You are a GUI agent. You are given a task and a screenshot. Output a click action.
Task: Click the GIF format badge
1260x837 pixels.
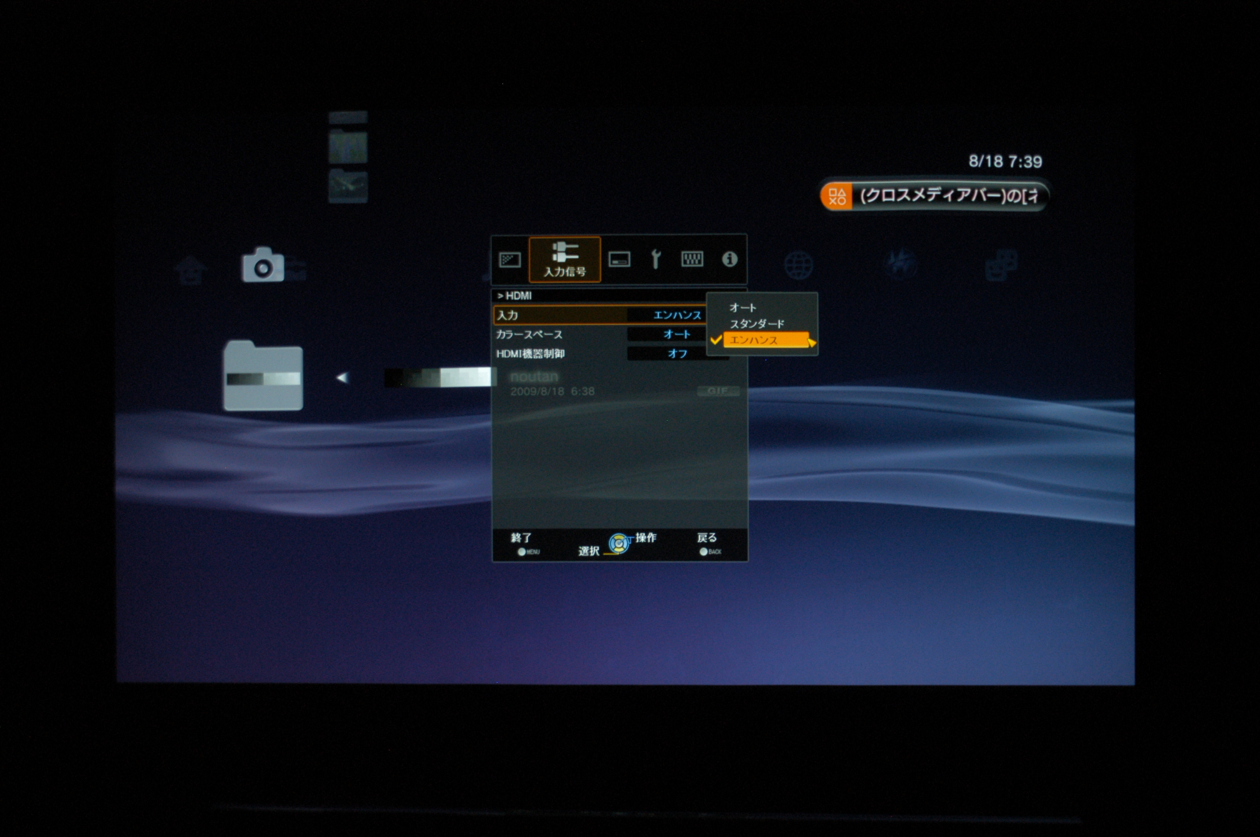tap(718, 391)
